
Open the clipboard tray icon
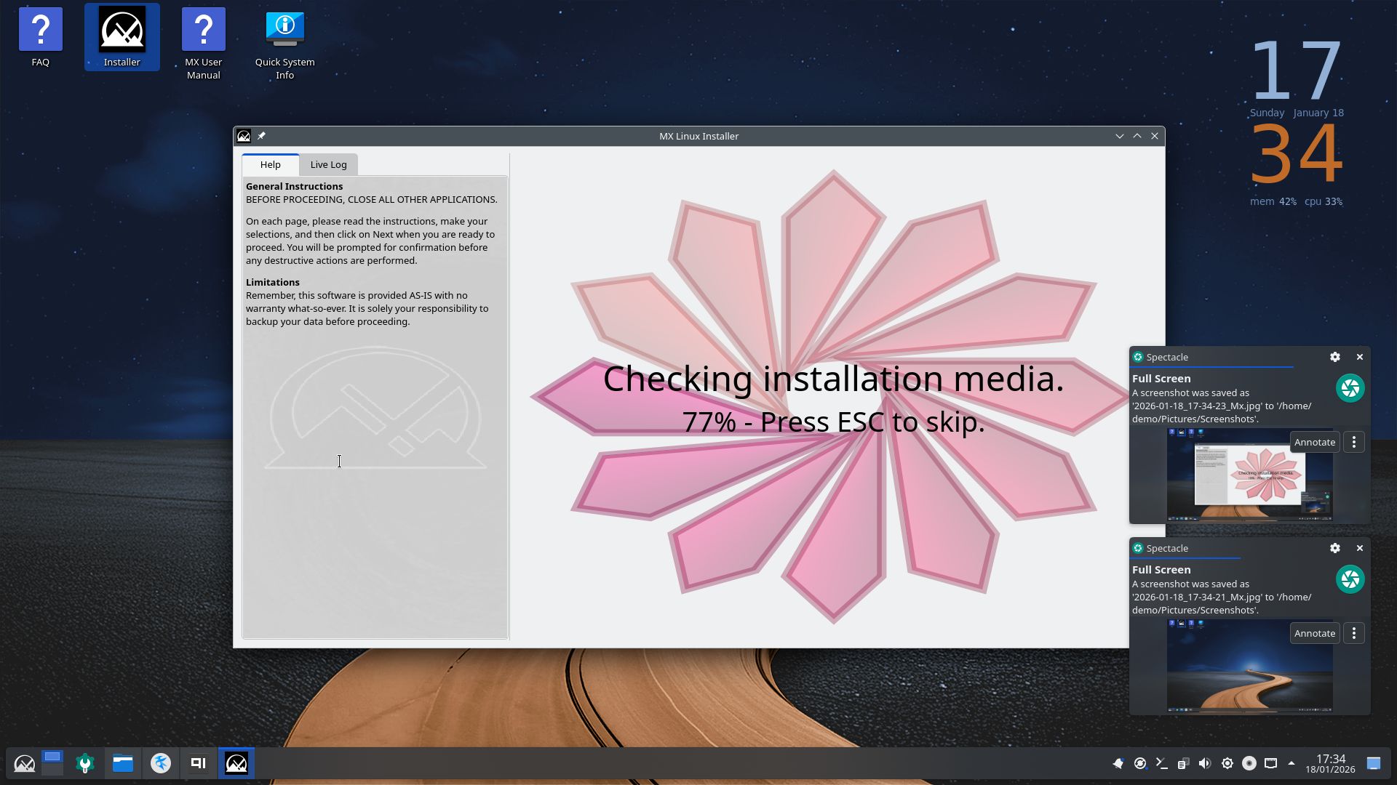[1183, 763]
